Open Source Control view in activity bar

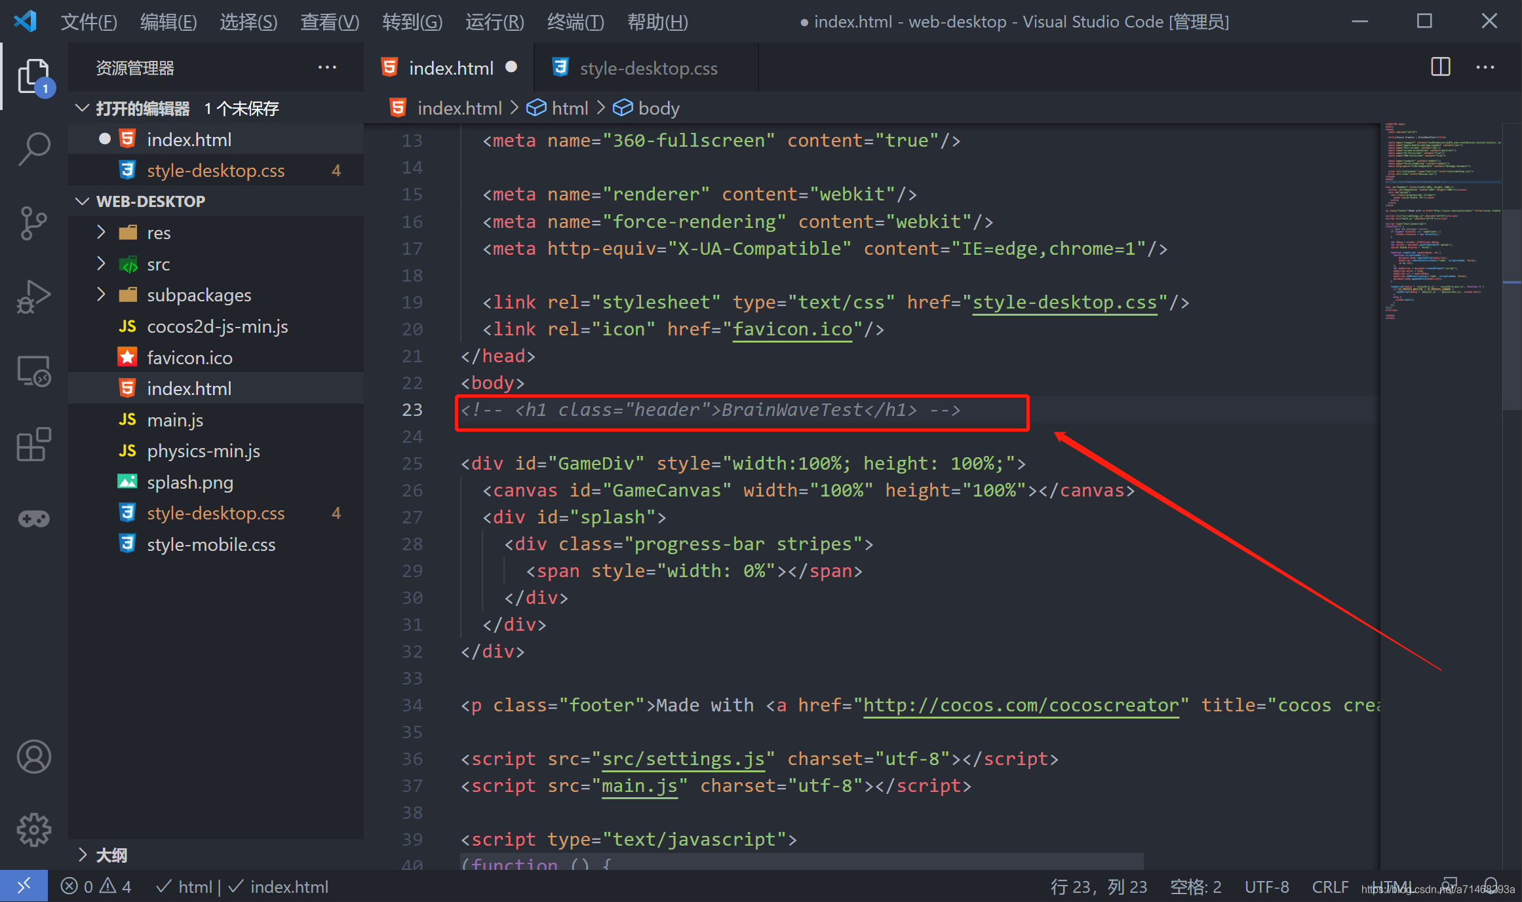34,223
